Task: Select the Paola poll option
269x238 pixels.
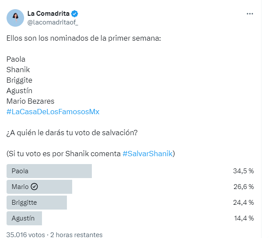Action: (49, 171)
